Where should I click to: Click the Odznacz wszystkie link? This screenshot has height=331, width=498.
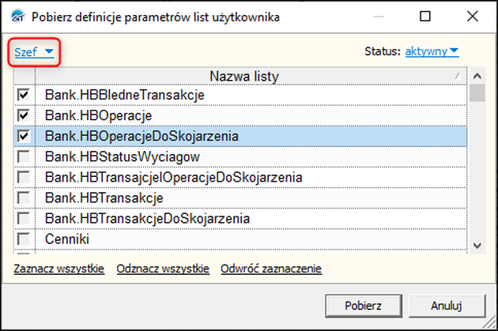[163, 269]
